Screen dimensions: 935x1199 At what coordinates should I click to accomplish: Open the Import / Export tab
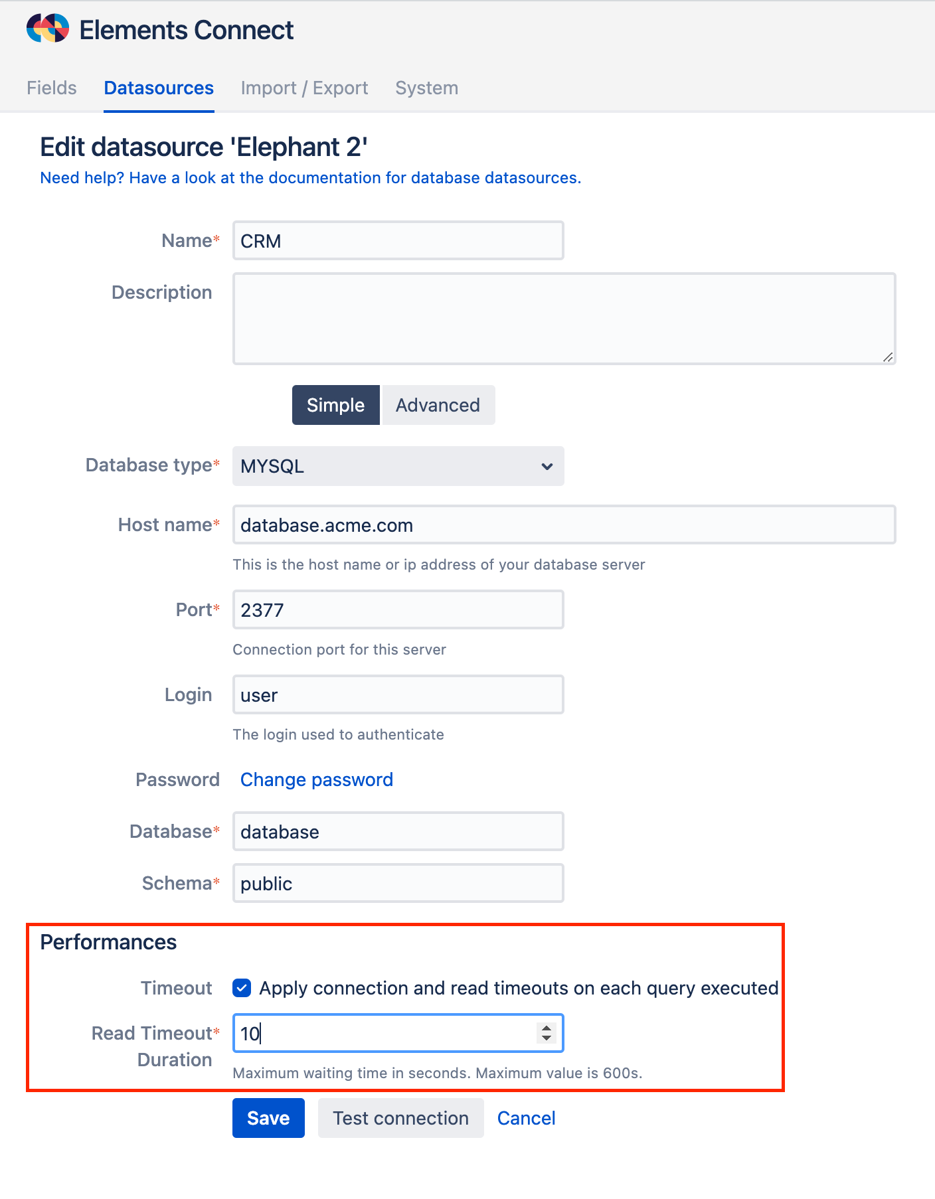304,88
